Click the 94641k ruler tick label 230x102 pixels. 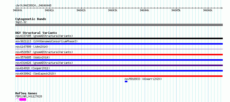click(49, 10)
